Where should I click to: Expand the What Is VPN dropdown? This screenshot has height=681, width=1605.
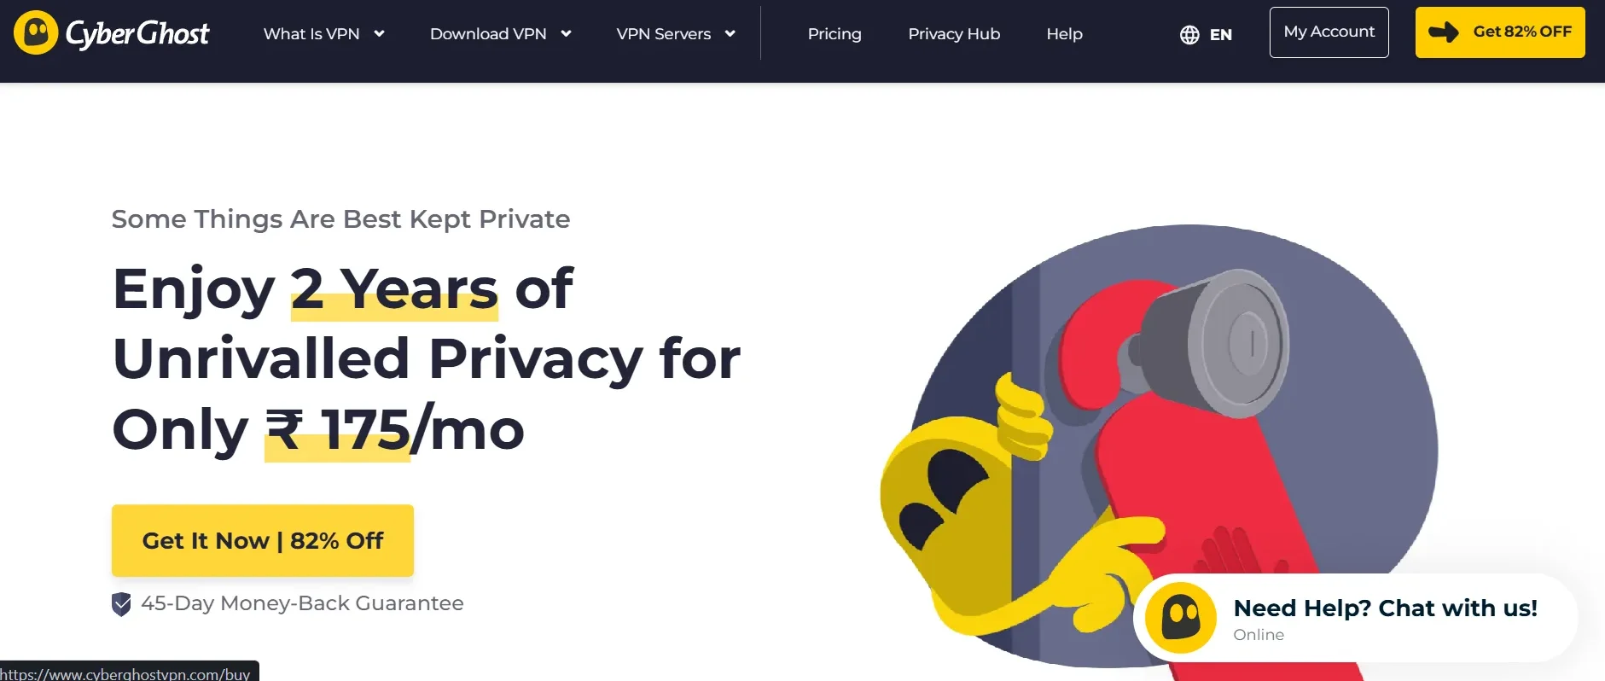tap(324, 33)
